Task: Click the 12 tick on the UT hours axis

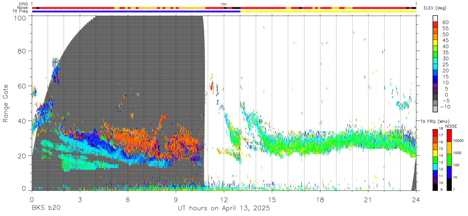Action: tap(224, 199)
